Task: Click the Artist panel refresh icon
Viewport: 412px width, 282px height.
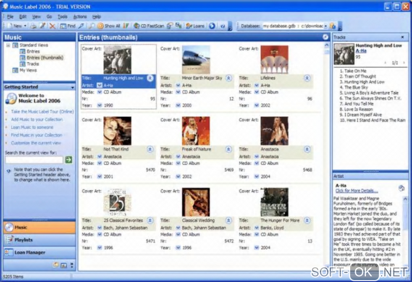Action: tap(401, 188)
